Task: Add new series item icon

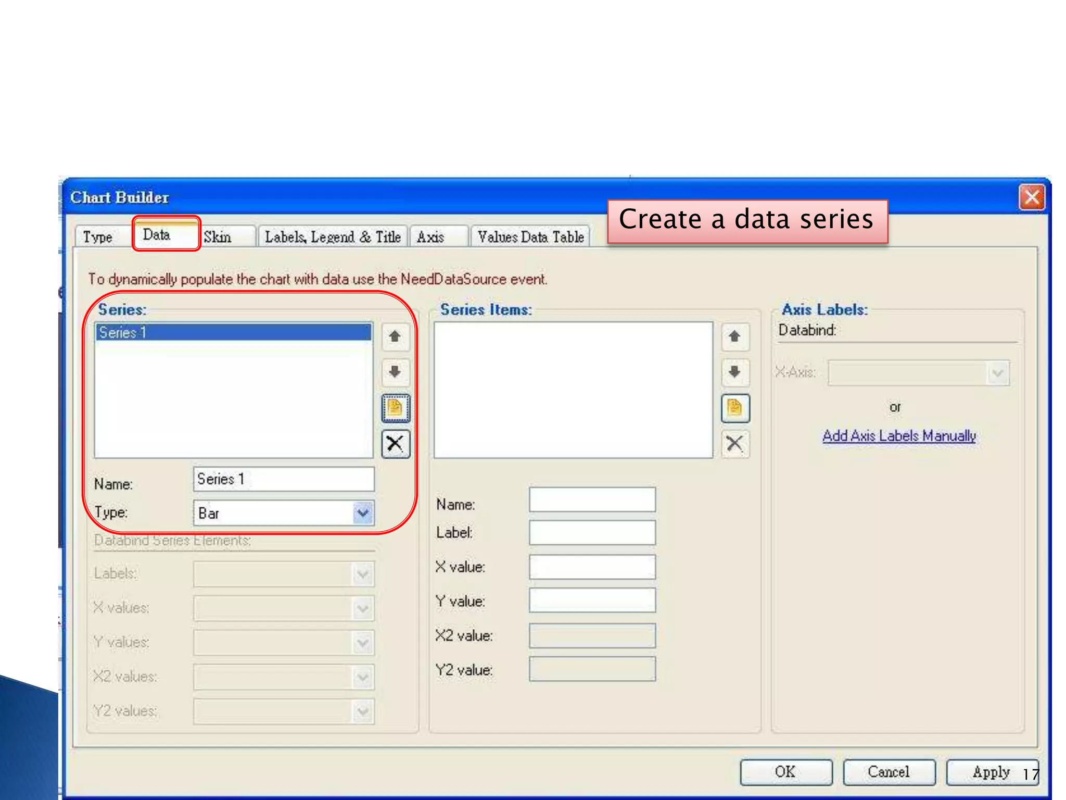Action: 734,408
